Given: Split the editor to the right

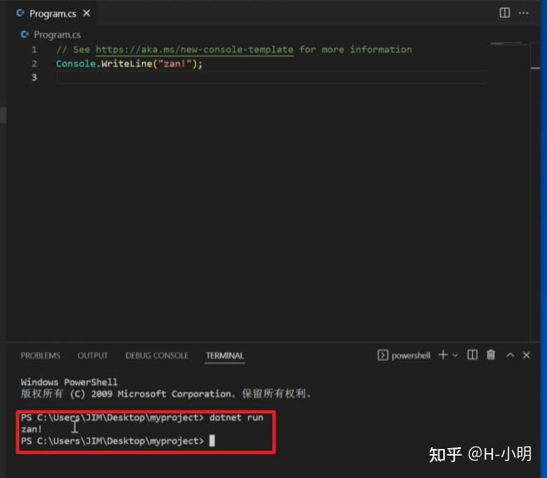Looking at the screenshot, I should (505, 13).
